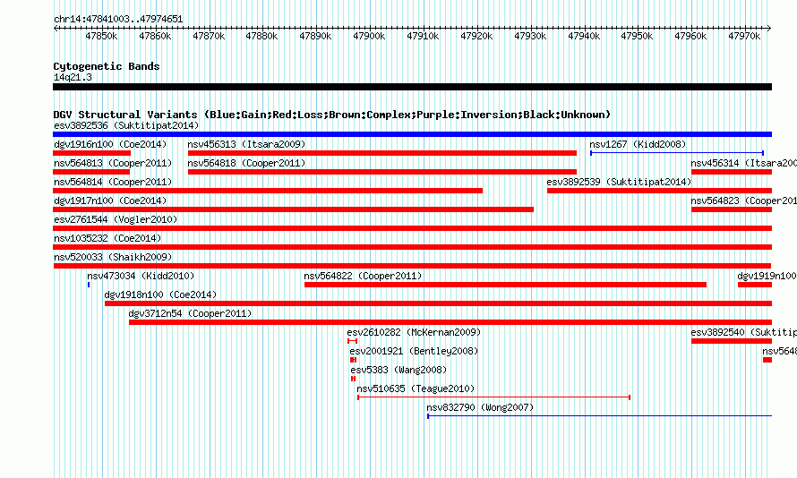Click the black 14q21.3 cytogenetic band bar
This screenshot has height=478, width=797.
pyautogui.click(x=412, y=87)
